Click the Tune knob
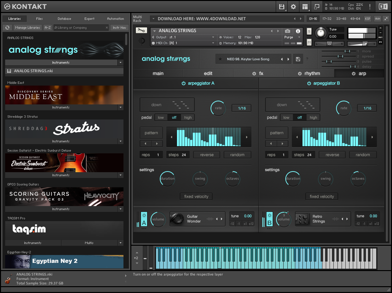Screen dimensions: 392x293 coord(321,33)
